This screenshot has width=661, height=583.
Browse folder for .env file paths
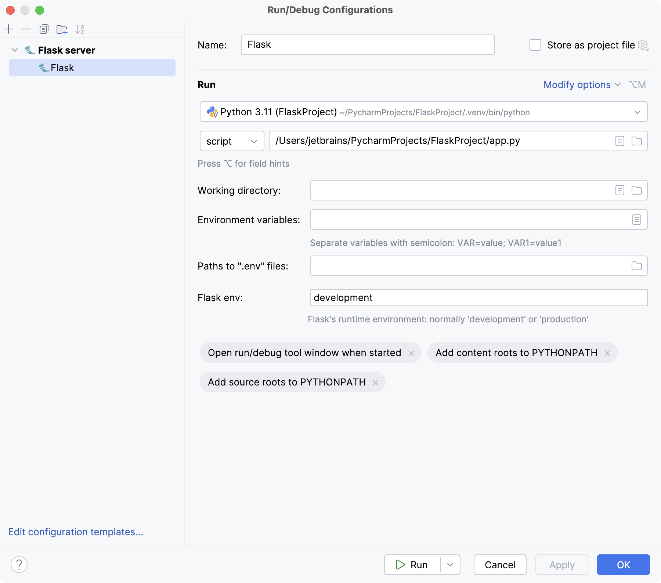click(x=636, y=266)
